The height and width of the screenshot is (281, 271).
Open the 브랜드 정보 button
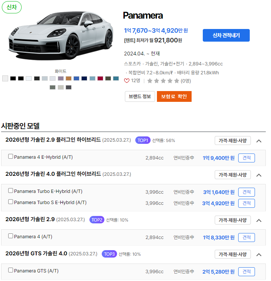tap(140, 96)
